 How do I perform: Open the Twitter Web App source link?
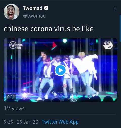coord(60,122)
